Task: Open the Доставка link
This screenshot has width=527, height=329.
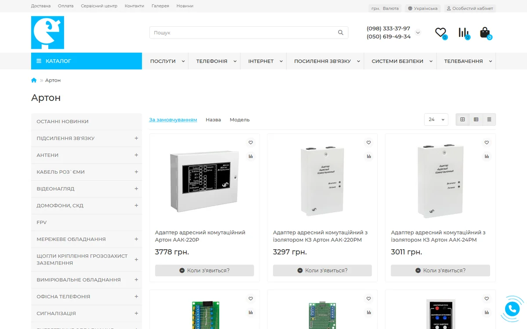Action: tap(41, 6)
